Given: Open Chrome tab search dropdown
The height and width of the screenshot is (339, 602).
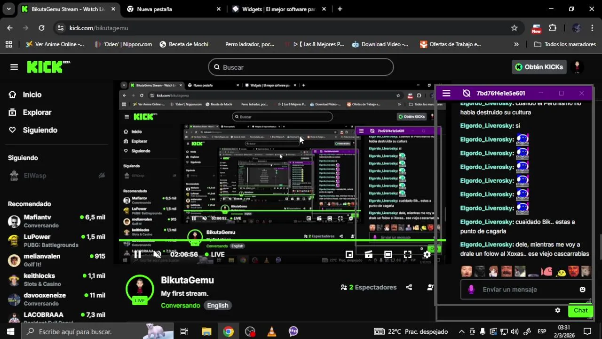Looking at the screenshot, I should pos(8,9).
